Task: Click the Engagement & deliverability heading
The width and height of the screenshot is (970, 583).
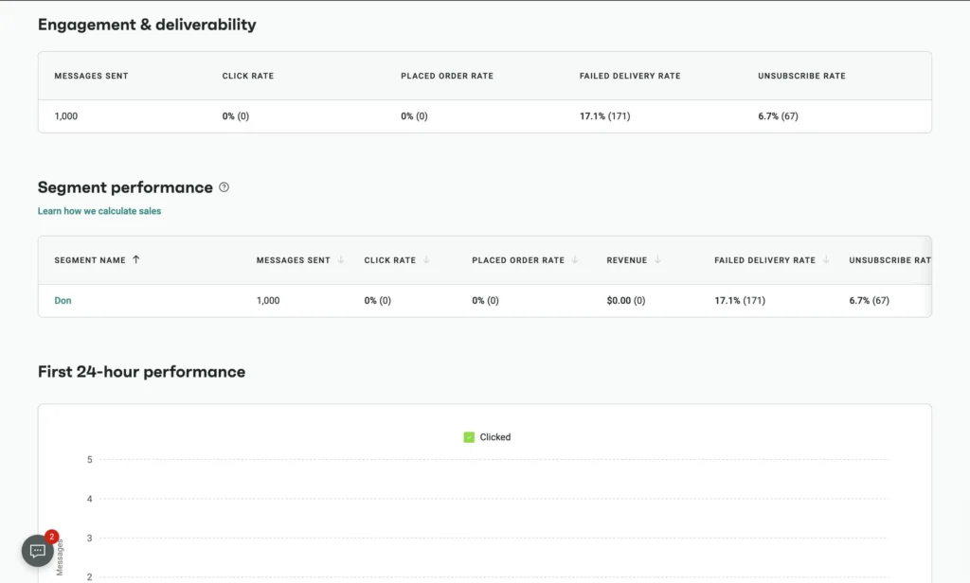Action: (147, 25)
